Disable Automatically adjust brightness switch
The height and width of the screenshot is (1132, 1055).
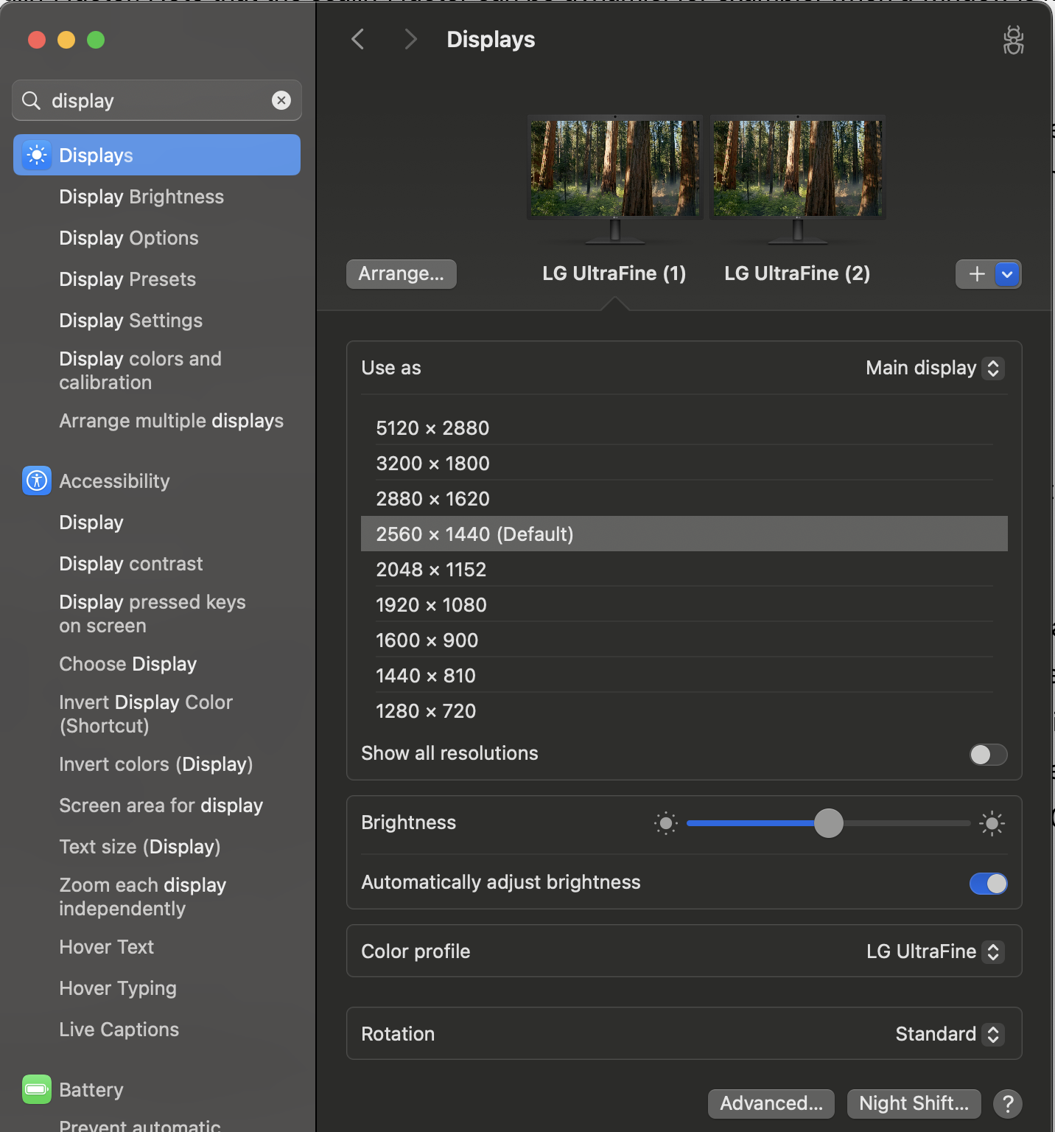pos(988,883)
